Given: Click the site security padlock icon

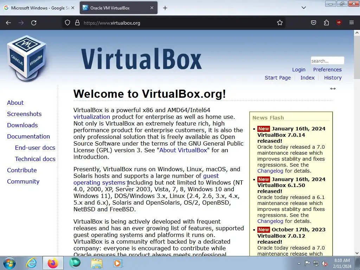Looking at the screenshot, I should 77,23.
